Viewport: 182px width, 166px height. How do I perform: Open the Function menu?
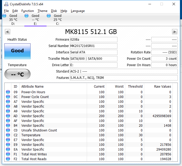(28, 11)
